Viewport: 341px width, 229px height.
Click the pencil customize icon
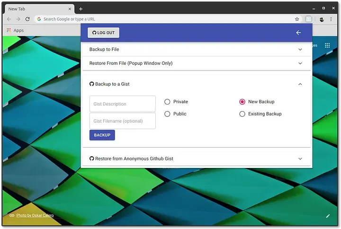point(328,216)
